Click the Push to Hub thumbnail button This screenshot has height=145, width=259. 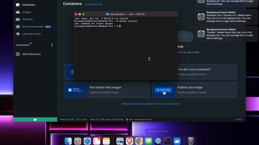163,90
